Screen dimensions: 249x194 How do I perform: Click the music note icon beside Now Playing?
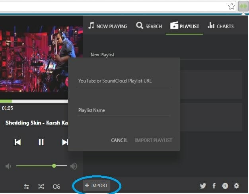tap(91, 25)
